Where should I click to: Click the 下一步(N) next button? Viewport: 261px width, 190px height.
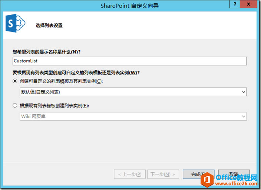click(163, 174)
